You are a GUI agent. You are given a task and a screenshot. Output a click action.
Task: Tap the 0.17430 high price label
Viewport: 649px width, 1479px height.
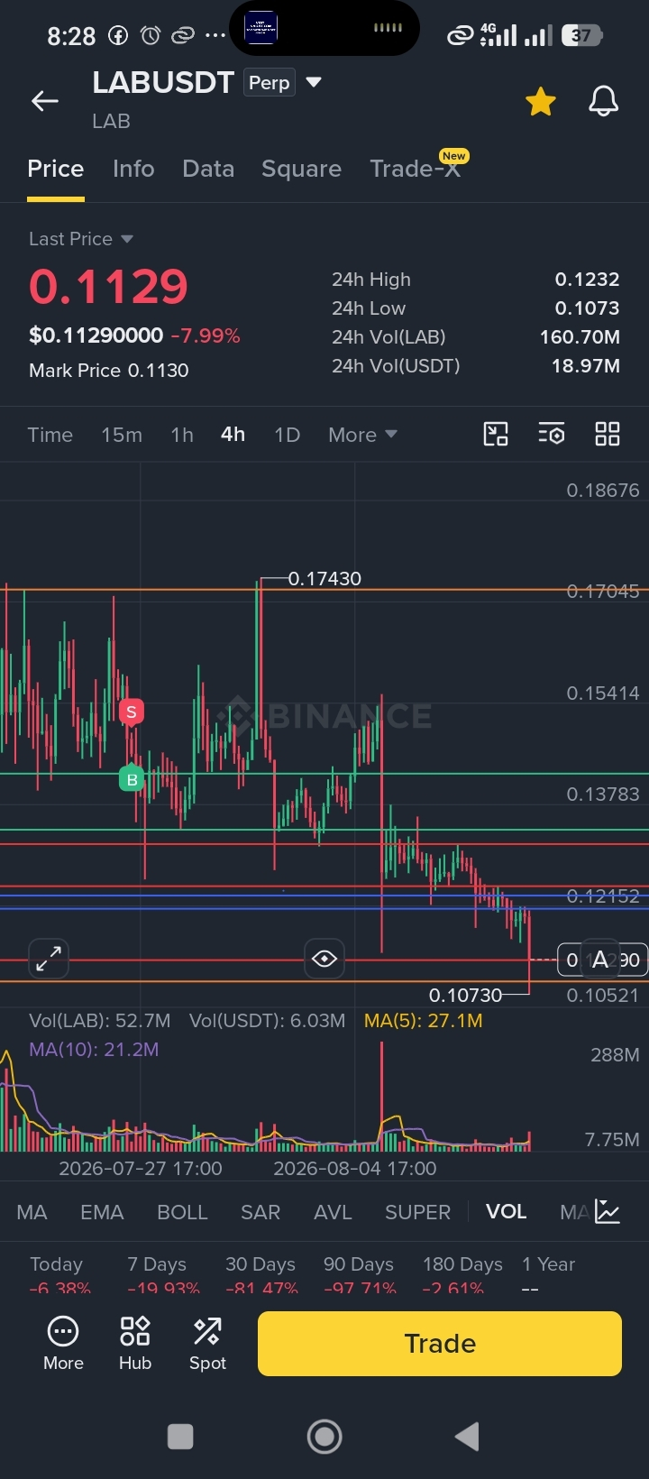[324, 579]
